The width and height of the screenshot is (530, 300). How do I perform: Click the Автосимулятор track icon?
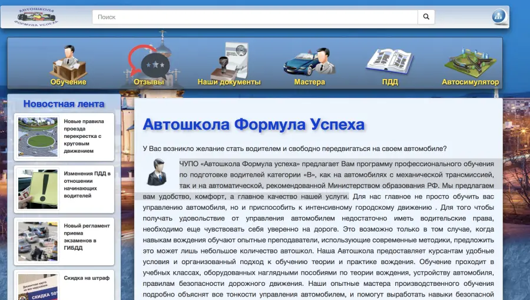coord(470,61)
